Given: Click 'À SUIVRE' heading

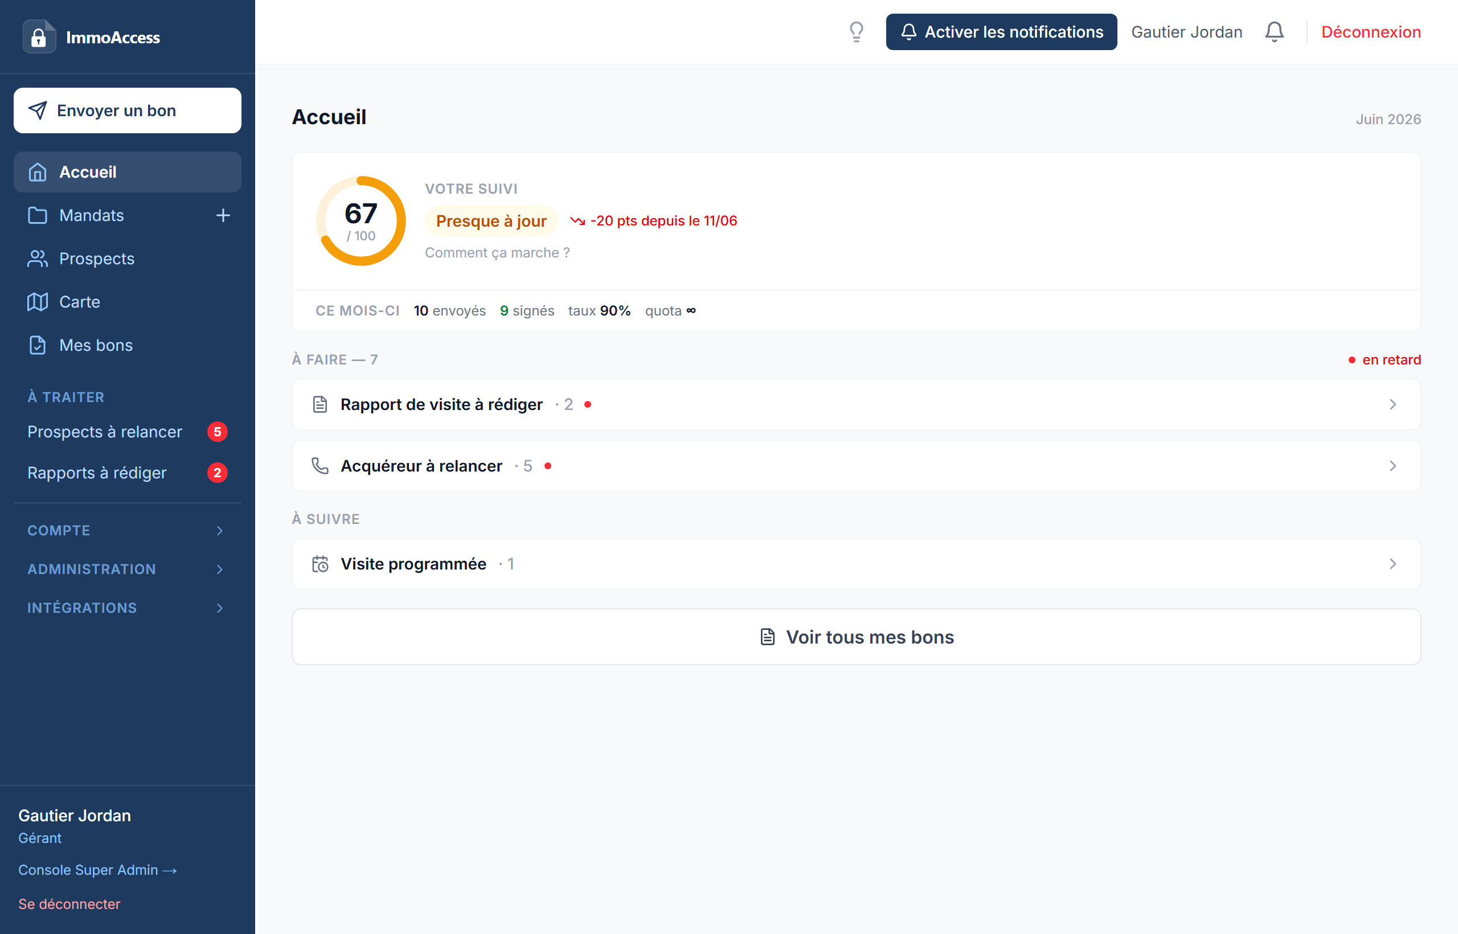Looking at the screenshot, I should point(326,519).
